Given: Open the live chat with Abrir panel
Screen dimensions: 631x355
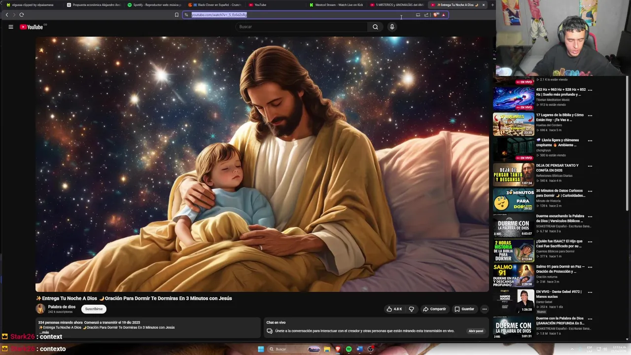Looking at the screenshot, I should click(476, 331).
